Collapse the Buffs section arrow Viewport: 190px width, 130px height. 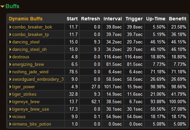2,6
